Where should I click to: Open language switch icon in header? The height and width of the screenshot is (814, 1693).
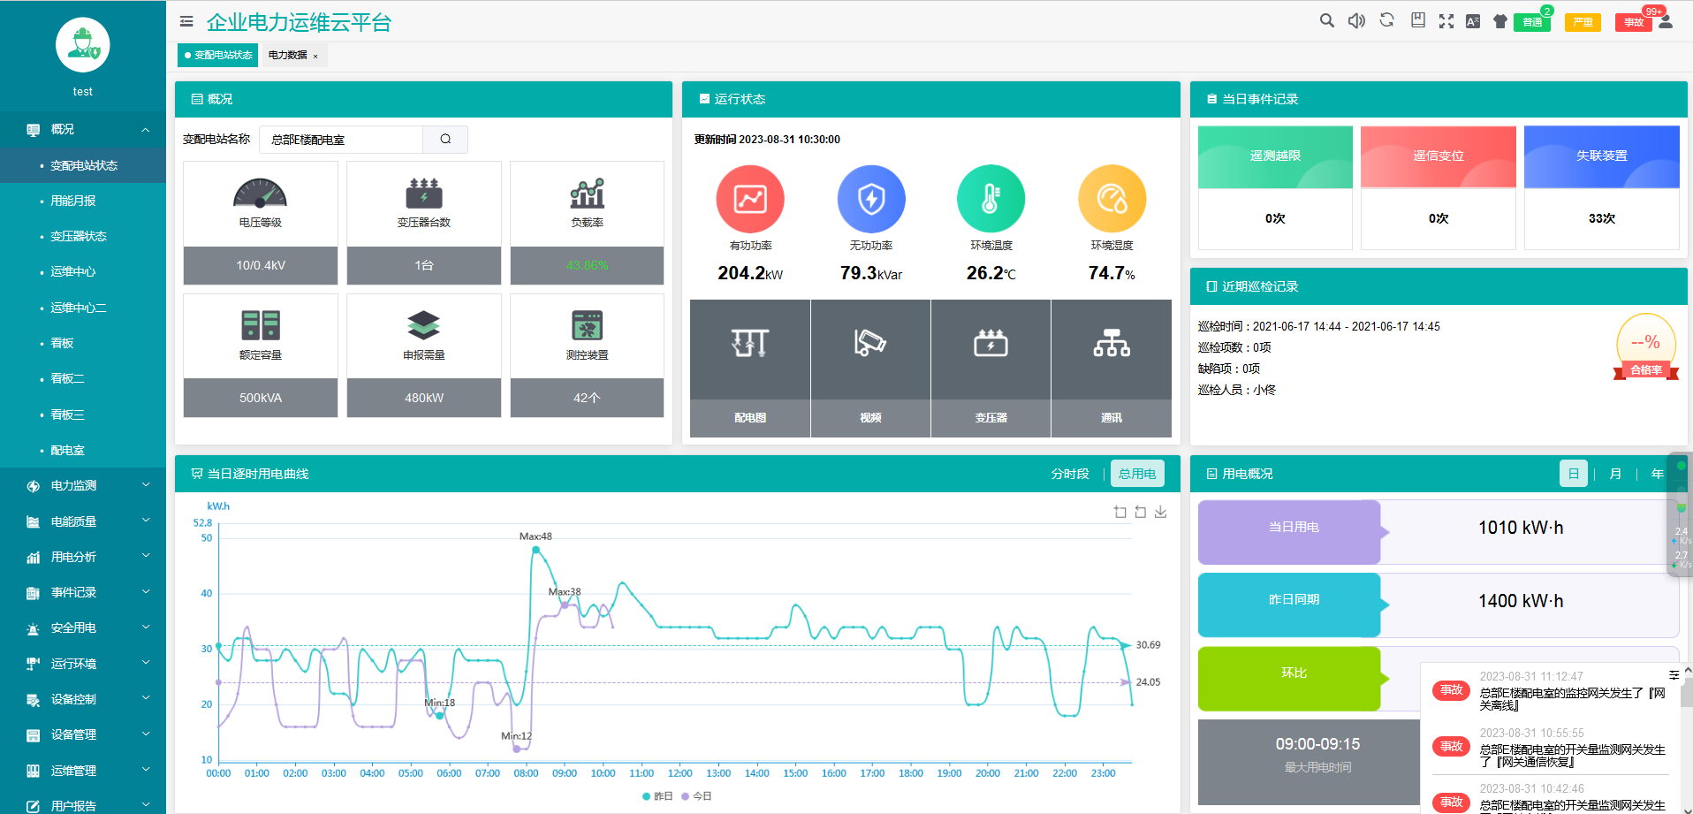pyautogui.click(x=1473, y=21)
